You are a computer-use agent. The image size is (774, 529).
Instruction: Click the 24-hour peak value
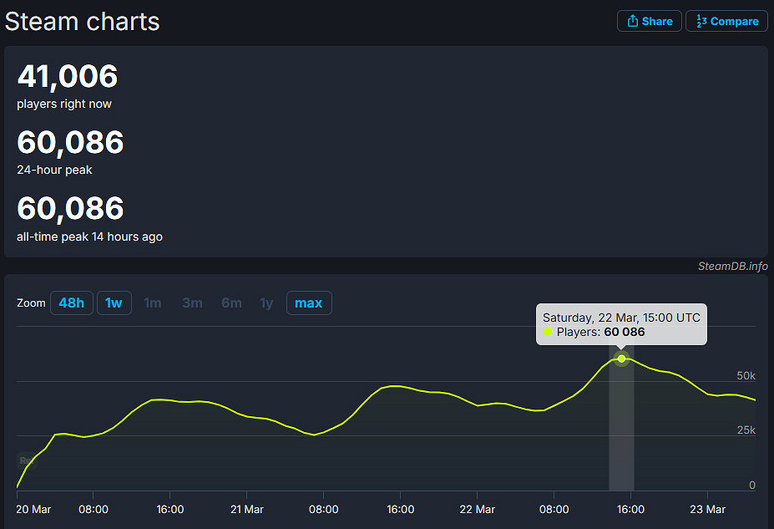point(70,143)
